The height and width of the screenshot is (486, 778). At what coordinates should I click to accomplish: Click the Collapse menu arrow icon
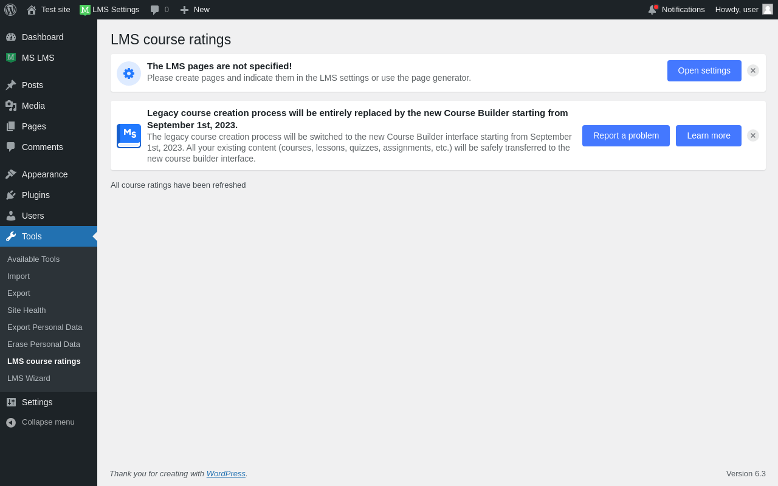pos(11,422)
